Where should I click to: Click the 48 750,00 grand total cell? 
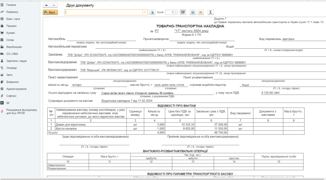tap(211, 132)
